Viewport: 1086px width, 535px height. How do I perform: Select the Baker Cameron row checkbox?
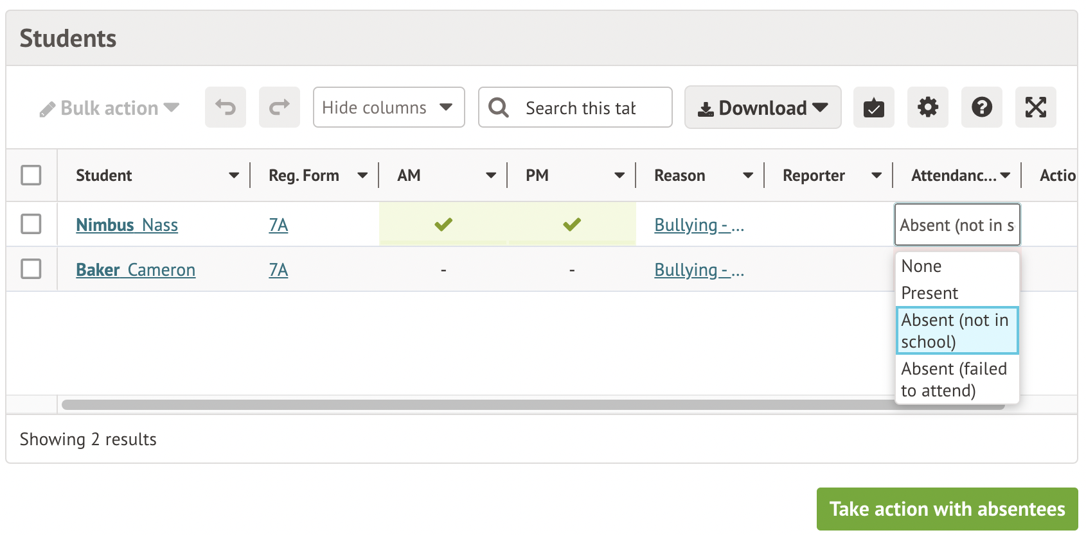click(x=31, y=269)
